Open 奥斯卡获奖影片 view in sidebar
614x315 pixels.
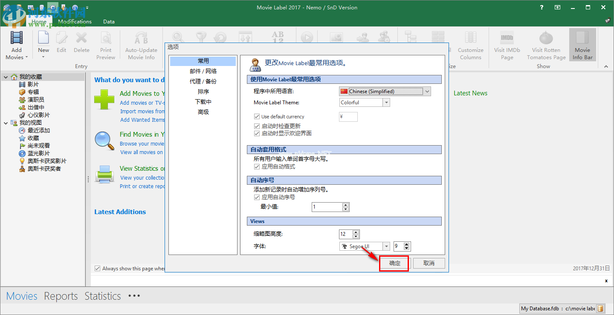coord(46,161)
